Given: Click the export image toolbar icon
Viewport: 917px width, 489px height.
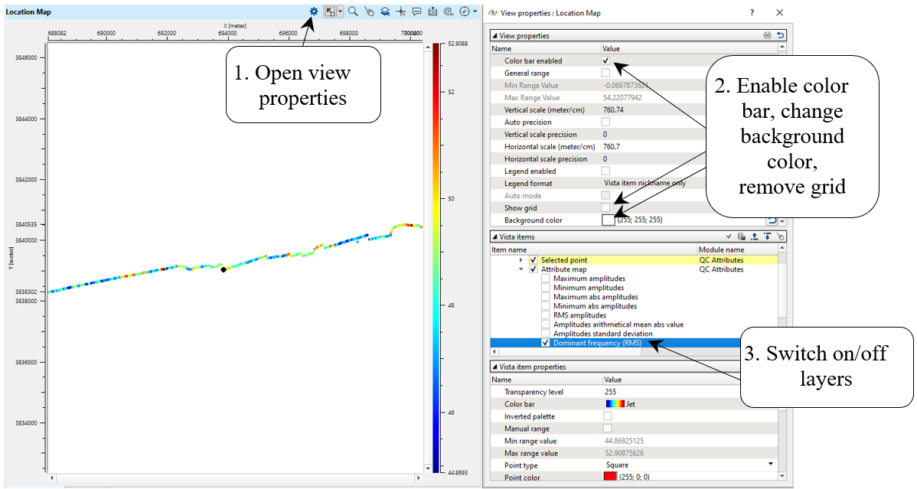Looking at the screenshot, I should click(433, 11).
